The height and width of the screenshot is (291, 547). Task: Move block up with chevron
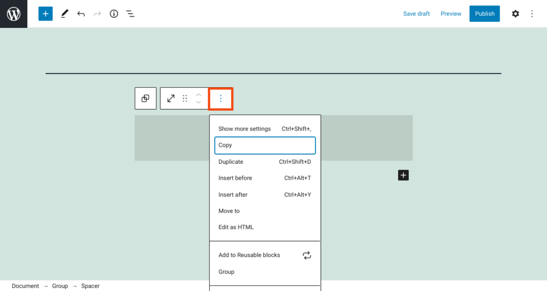coord(199,95)
